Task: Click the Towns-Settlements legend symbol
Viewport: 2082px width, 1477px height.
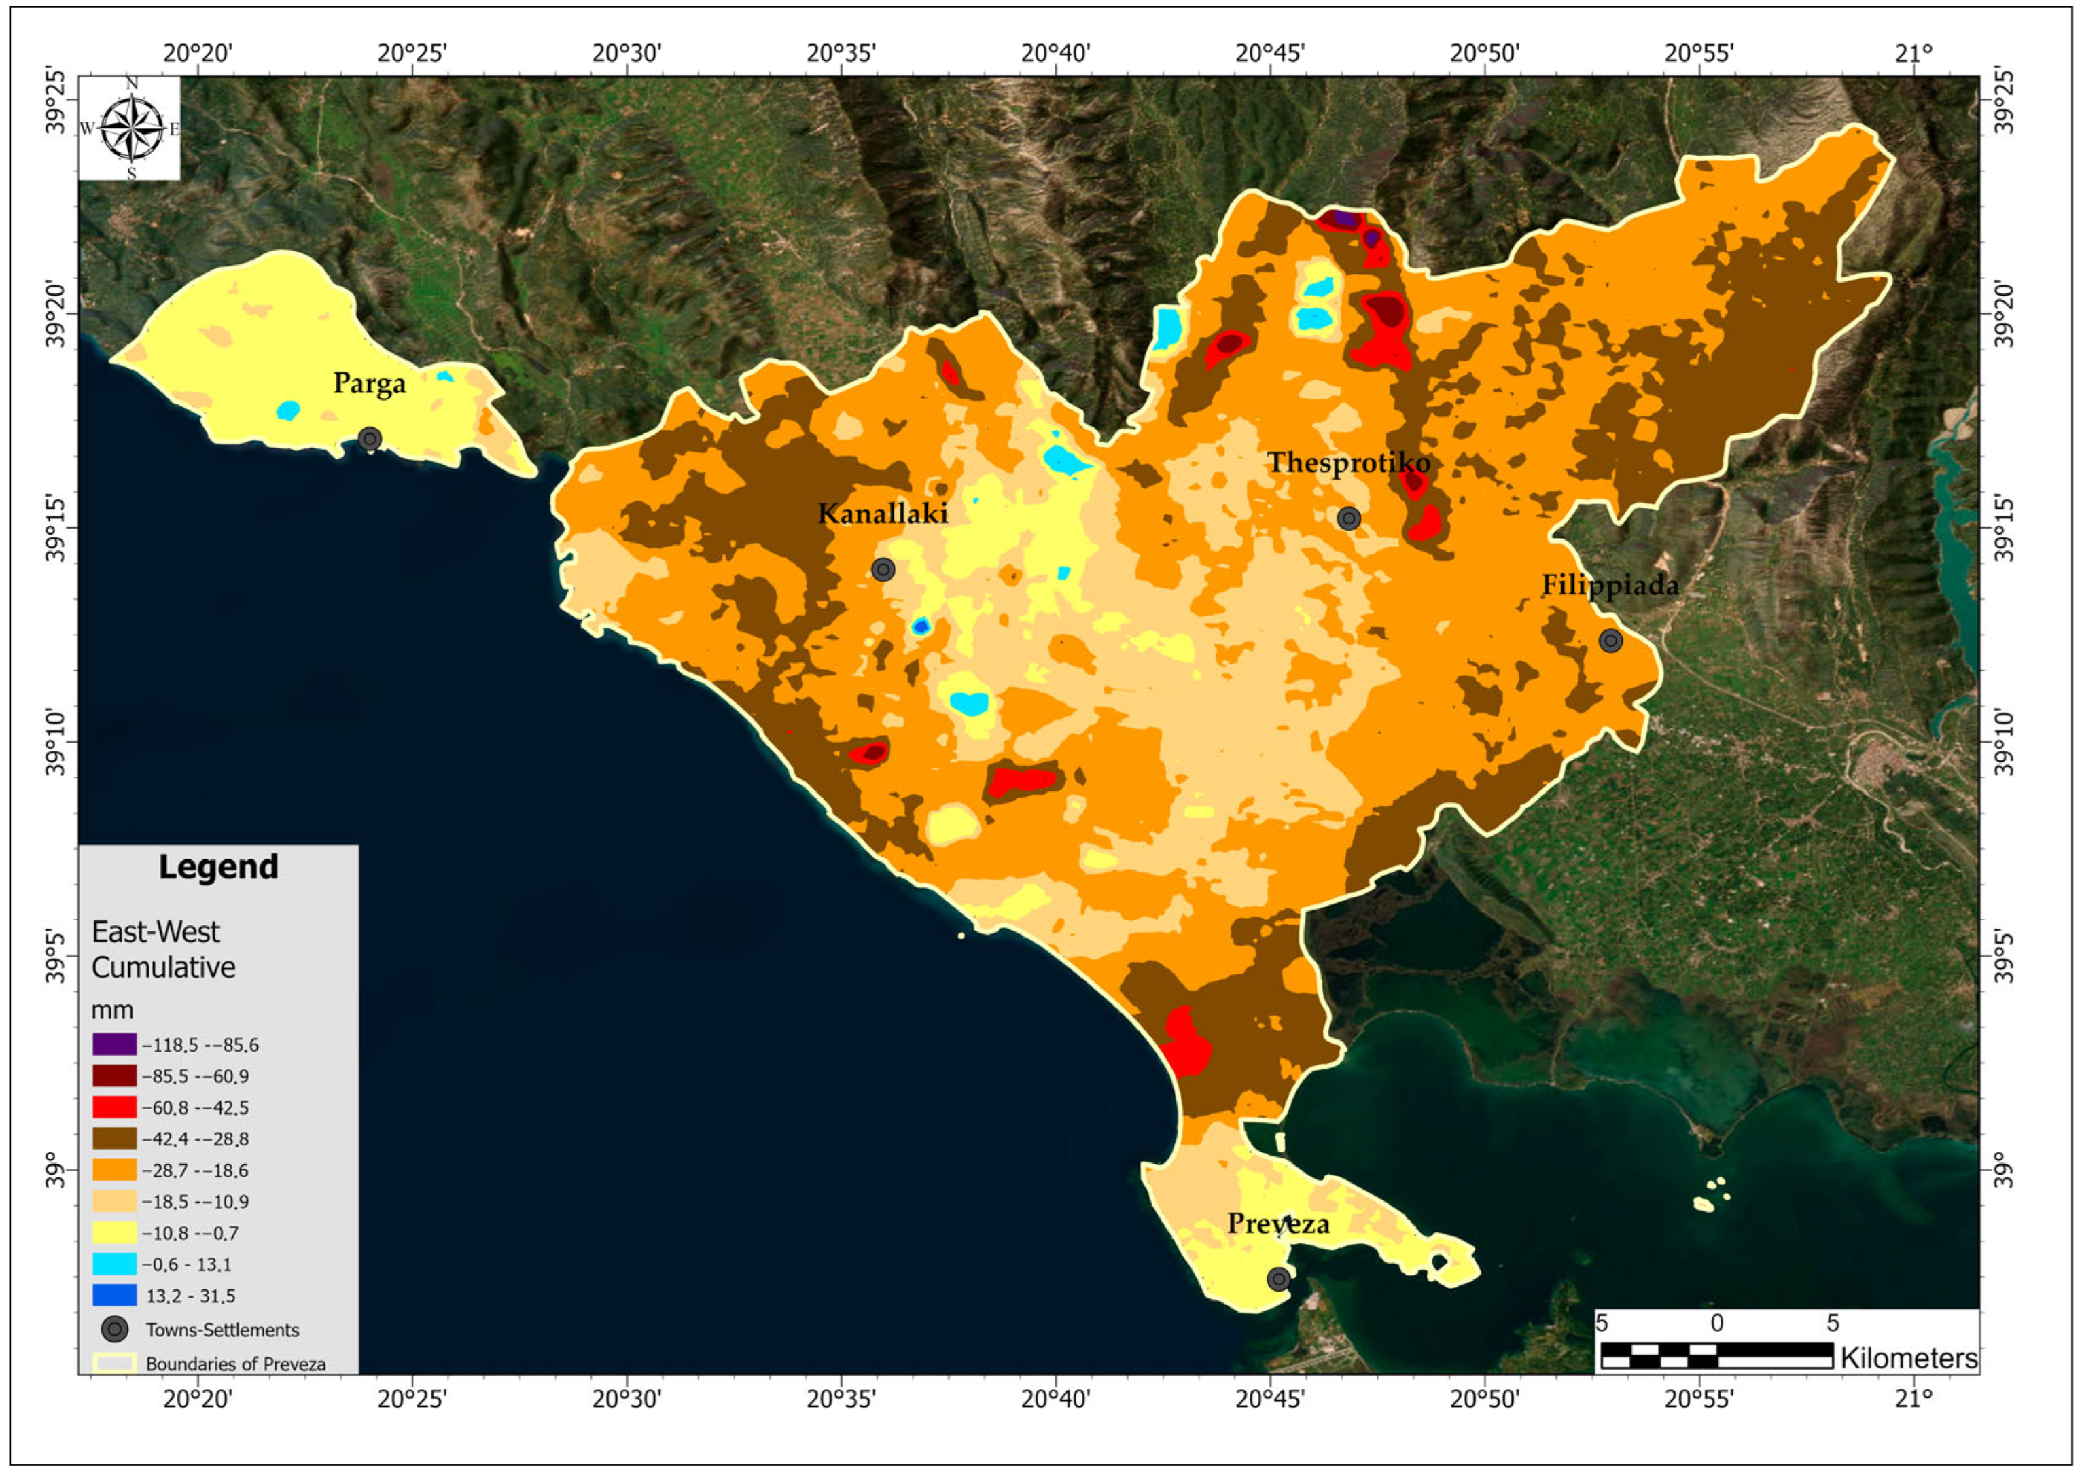Action: (115, 1330)
